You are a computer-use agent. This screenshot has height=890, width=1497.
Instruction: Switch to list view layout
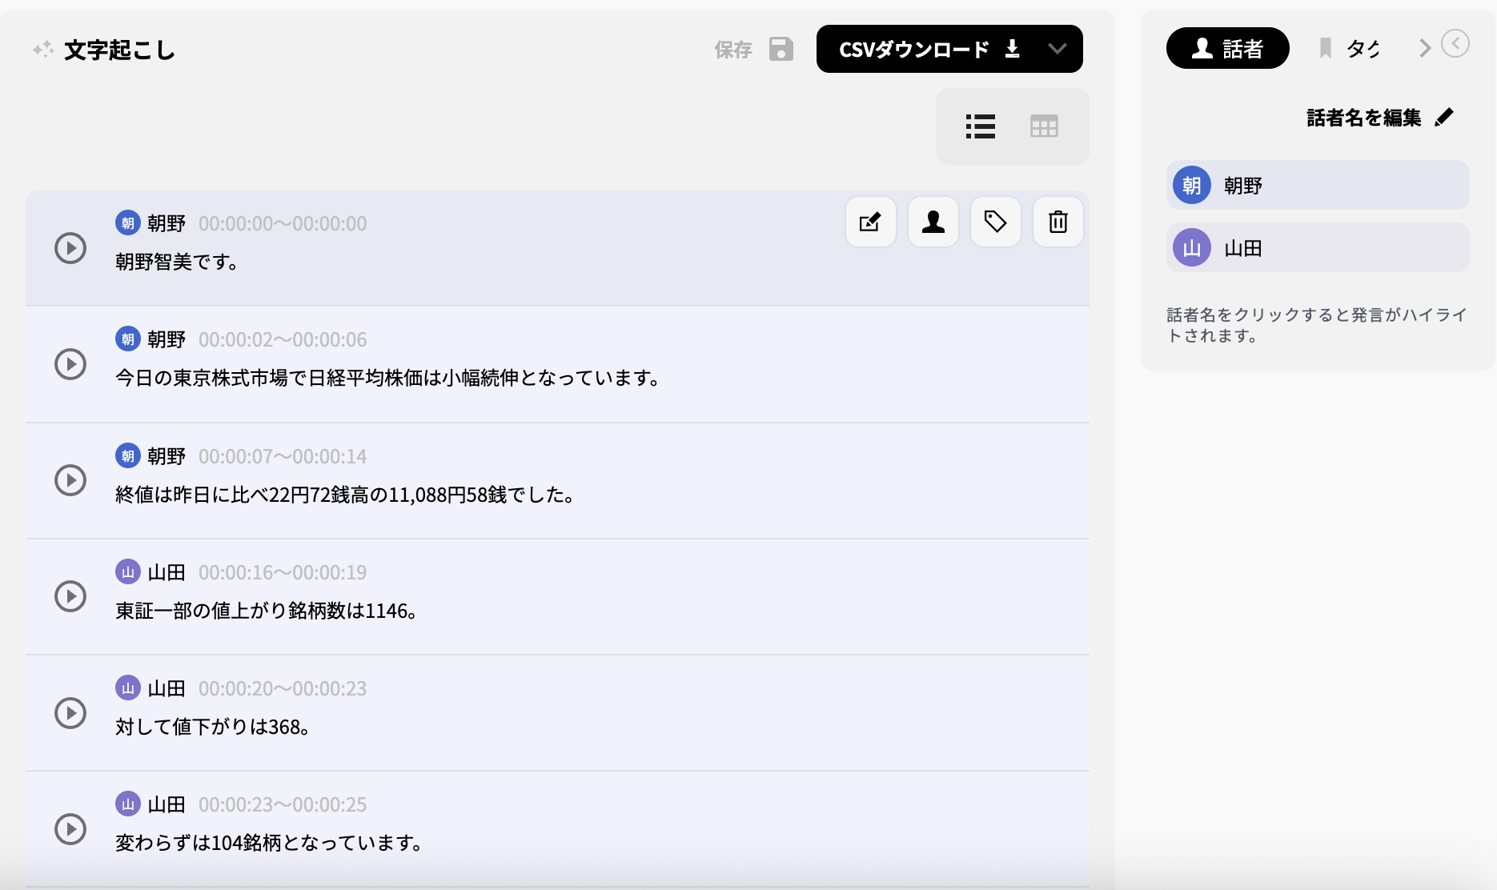[980, 126]
